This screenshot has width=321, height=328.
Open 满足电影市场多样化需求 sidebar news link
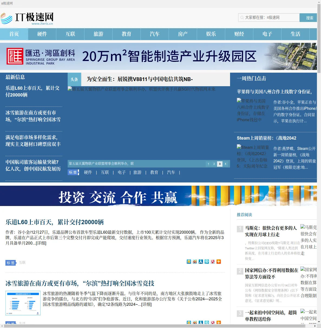point(33,141)
